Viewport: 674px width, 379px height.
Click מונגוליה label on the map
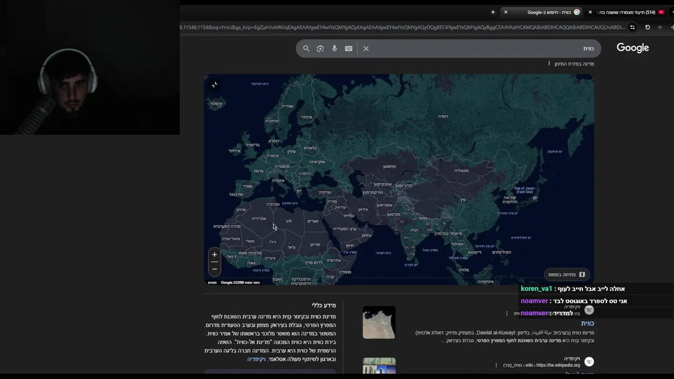click(461, 171)
